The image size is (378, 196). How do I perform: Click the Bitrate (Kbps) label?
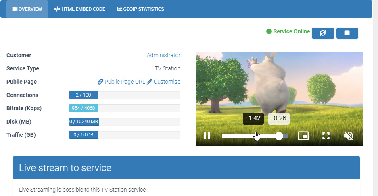(x=24, y=108)
